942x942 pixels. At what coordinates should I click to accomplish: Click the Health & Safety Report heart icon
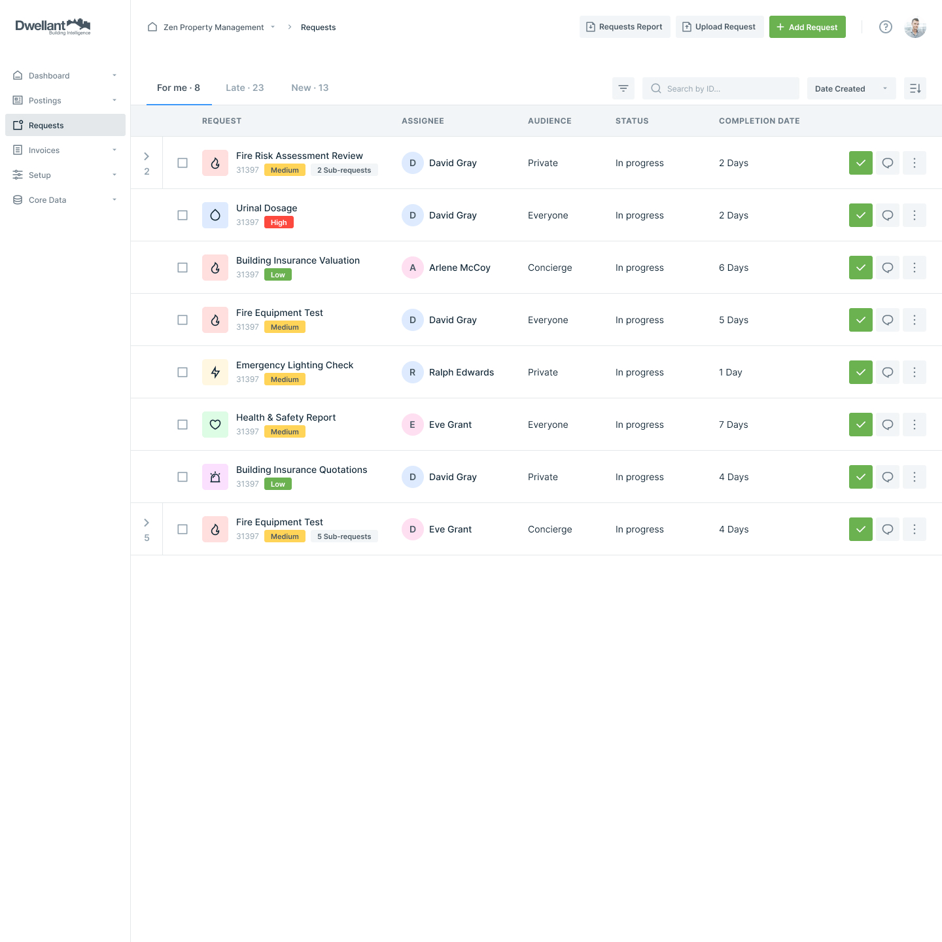click(215, 425)
